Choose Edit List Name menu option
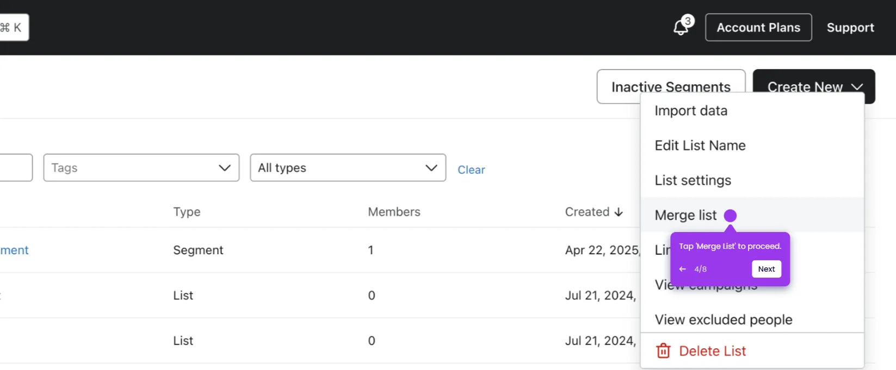The image size is (896, 370). (700, 146)
